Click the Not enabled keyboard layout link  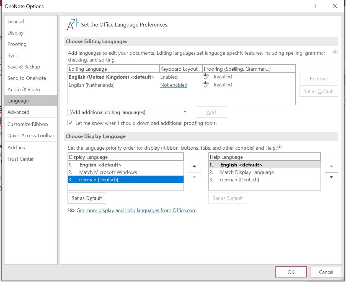pyautogui.click(x=174, y=85)
